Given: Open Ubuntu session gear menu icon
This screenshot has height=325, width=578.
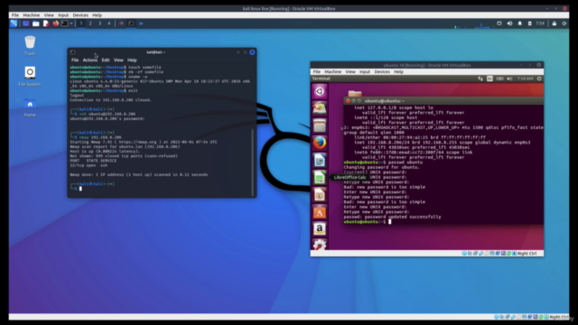Looking at the screenshot, I should (539, 79).
